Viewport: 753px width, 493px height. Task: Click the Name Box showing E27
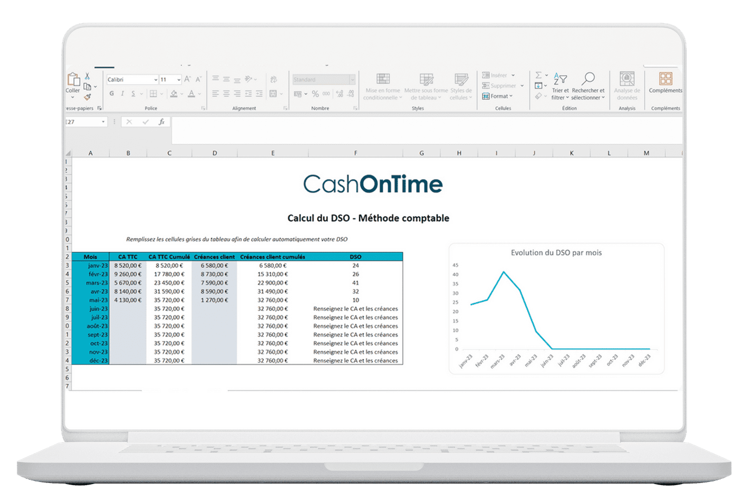tap(85, 122)
